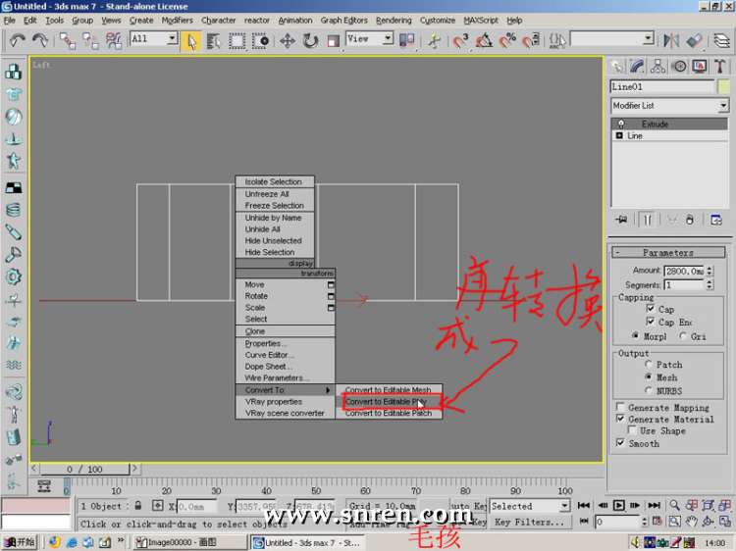Open the Utilities hammer panel tab

(x=720, y=66)
